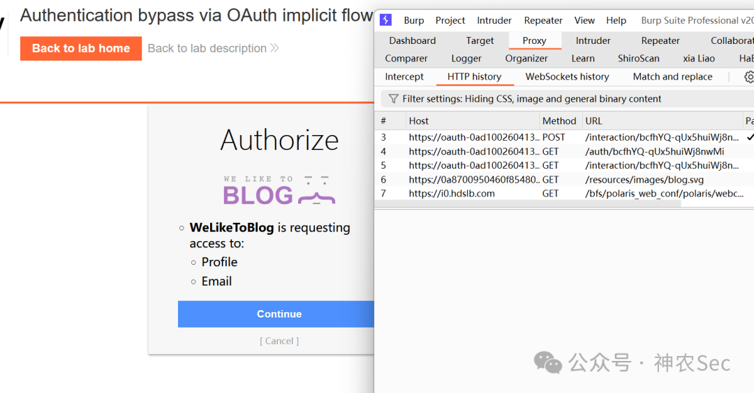The height and width of the screenshot is (393, 754).
Task: Select request 3 POST /interaction row
Action: (564, 137)
